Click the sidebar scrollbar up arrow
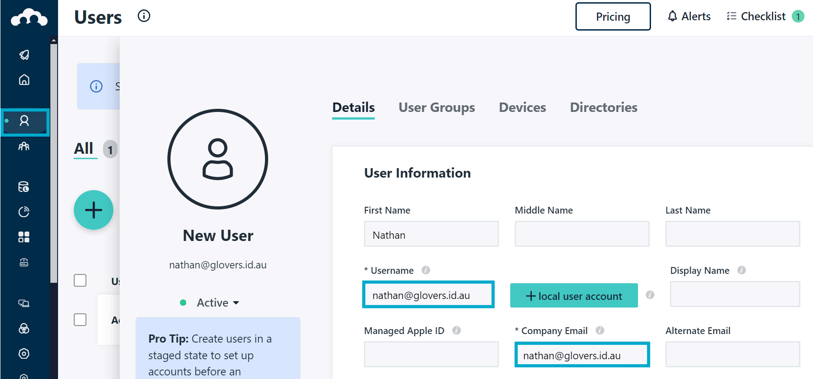The image size is (813, 379). (x=54, y=40)
